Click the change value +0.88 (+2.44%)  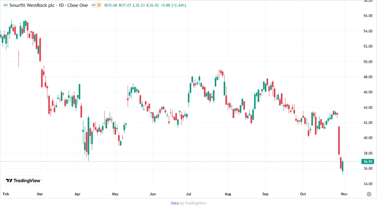(173, 5)
